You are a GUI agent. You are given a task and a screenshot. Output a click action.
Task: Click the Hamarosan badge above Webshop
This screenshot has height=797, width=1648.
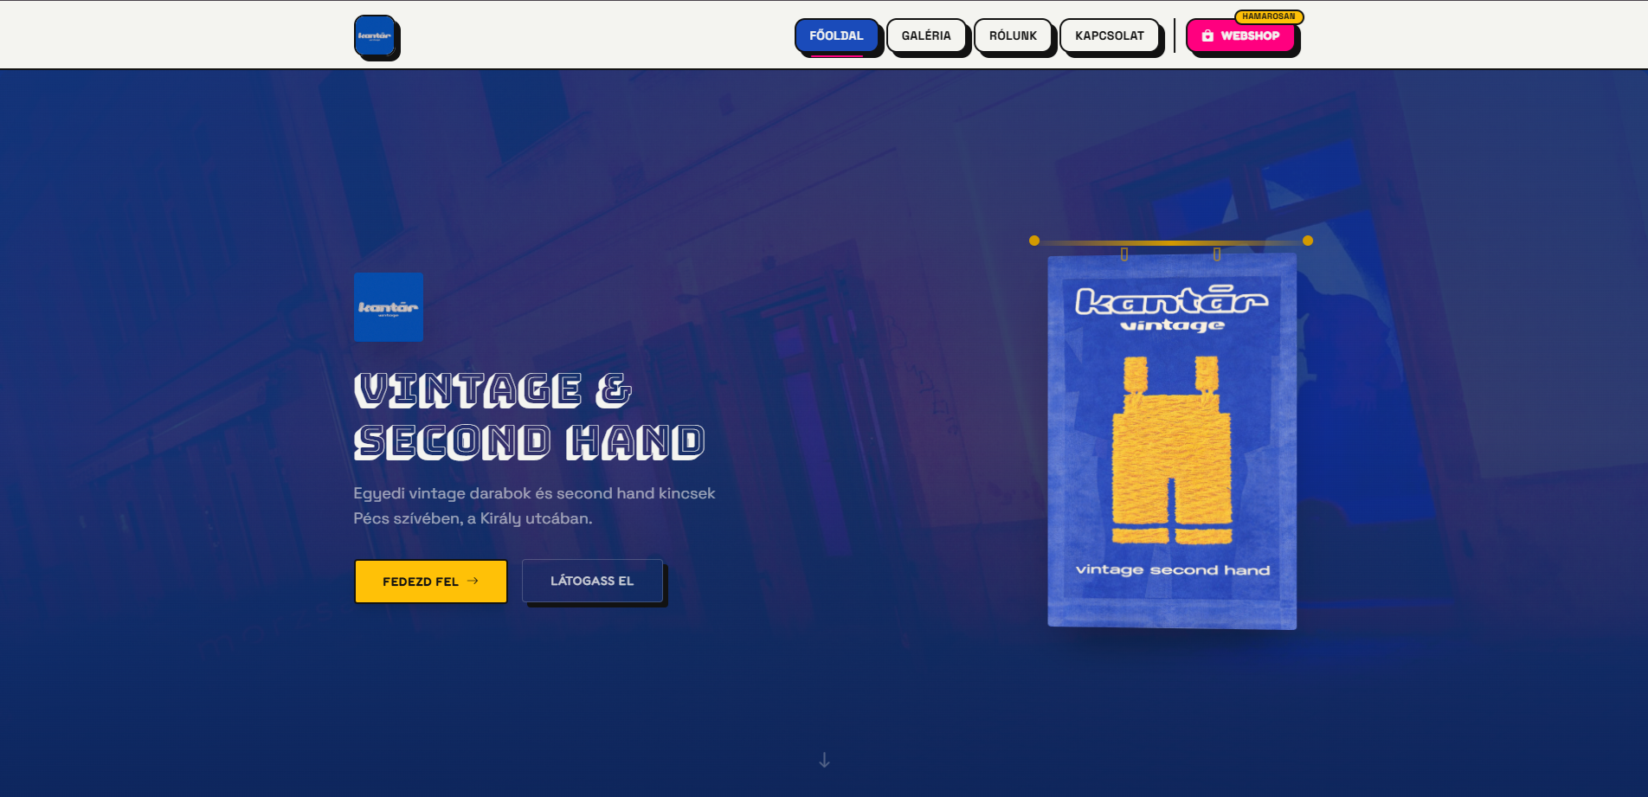click(x=1269, y=16)
